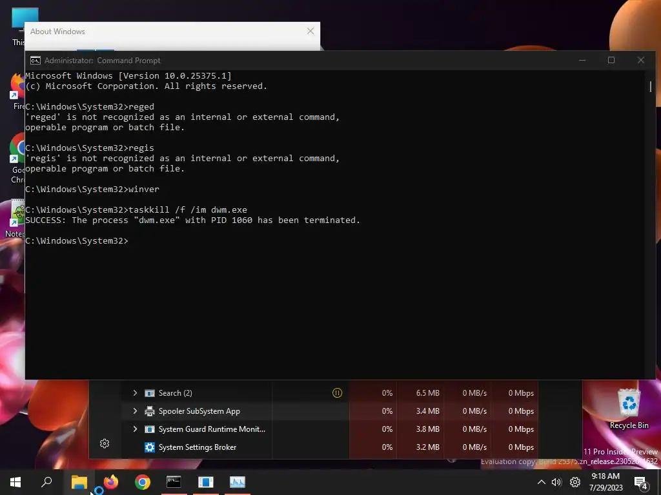Click 0 MB/s disk value for System Guard

[474, 429]
